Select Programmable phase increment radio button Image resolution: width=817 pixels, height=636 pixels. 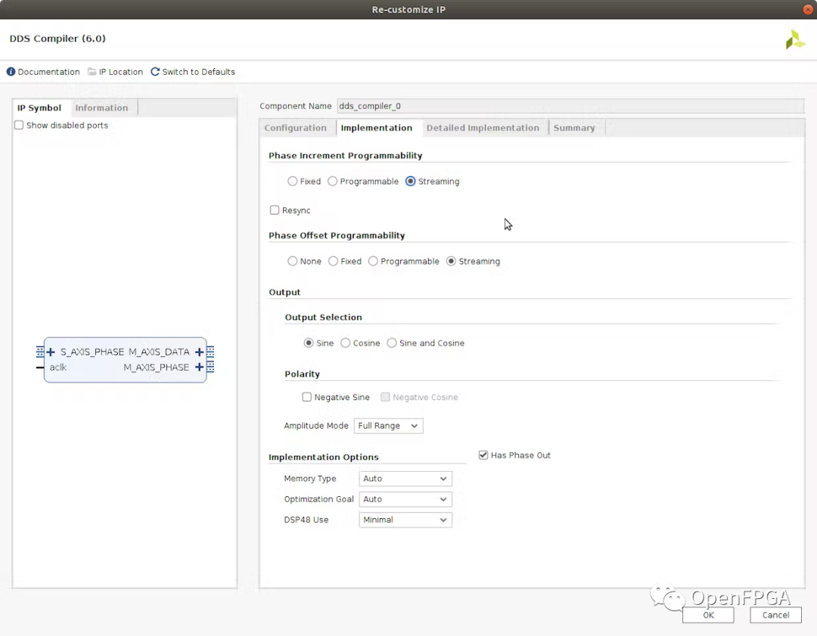(x=332, y=181)
